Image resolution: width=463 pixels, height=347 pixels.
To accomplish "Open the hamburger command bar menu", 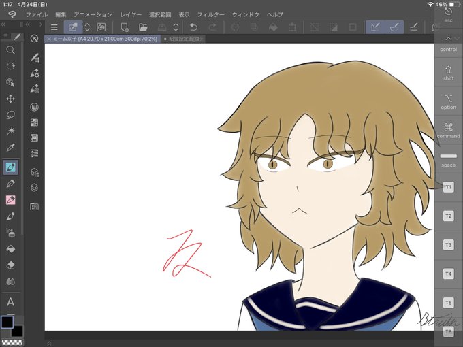I will pos(54,27).
